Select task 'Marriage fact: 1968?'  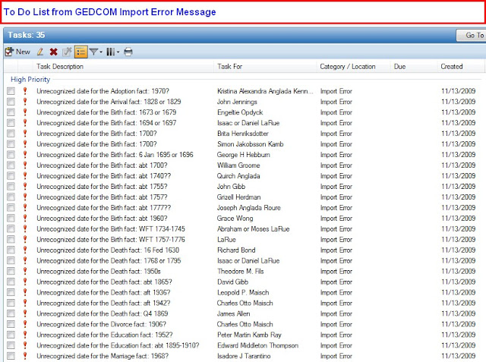click(103, 356)
